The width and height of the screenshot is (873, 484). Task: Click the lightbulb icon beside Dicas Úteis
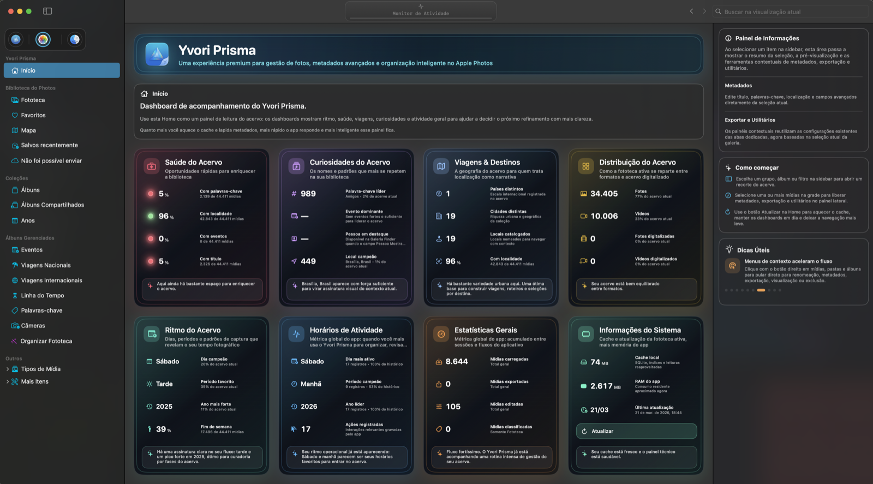pyautogui.click(x=729, y=249)
